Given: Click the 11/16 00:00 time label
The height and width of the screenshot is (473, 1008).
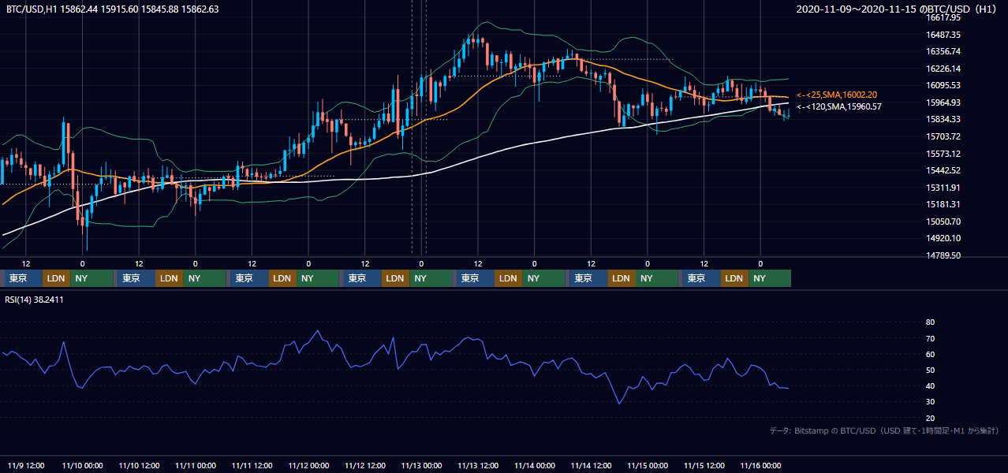Looking at the screenshot, I should pyautogui.click(x=760, y=466).
